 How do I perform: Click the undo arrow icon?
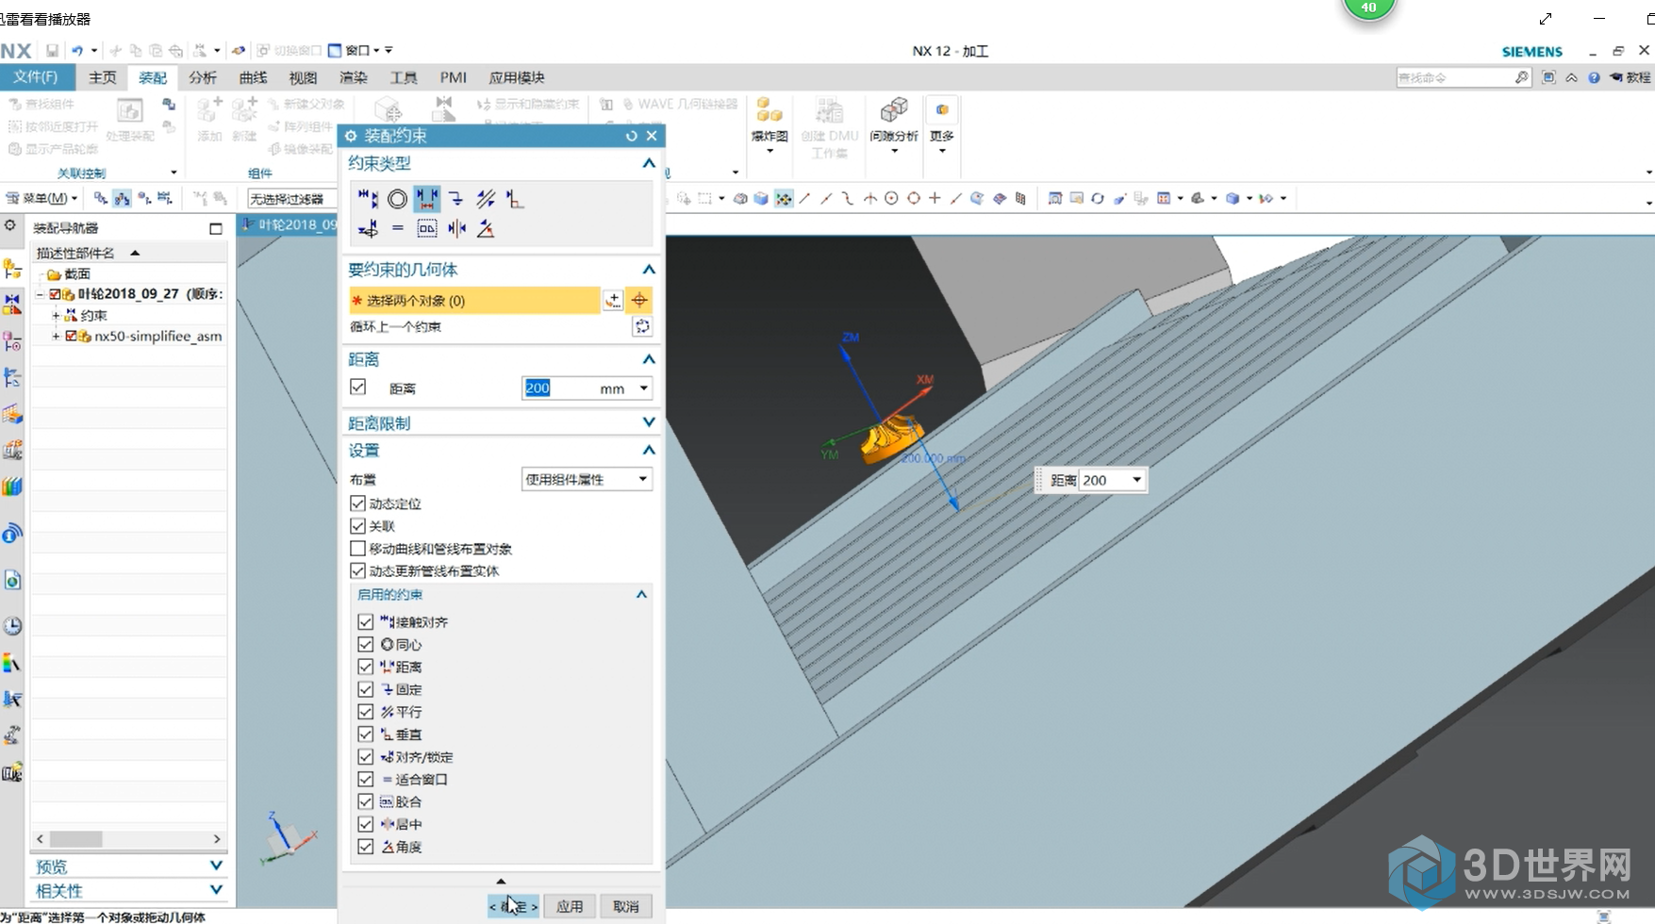coord(77,51)
